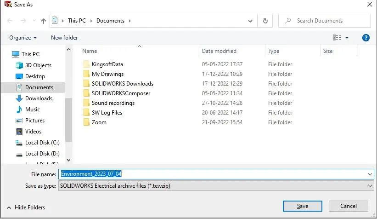Screen dimensions: 377x219
Task: Click the Sound recordings folder name
Action: 113,103
